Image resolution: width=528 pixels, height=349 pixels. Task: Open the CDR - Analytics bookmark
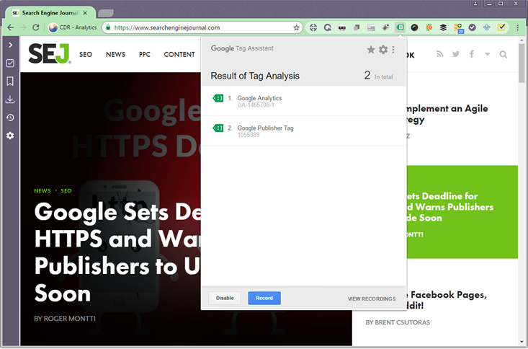(73, 27)
